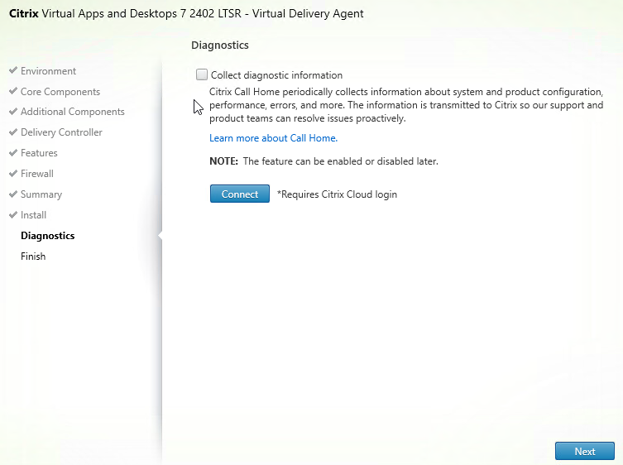Click the checkmark icon beside Delivery Controller

[13, 132]
